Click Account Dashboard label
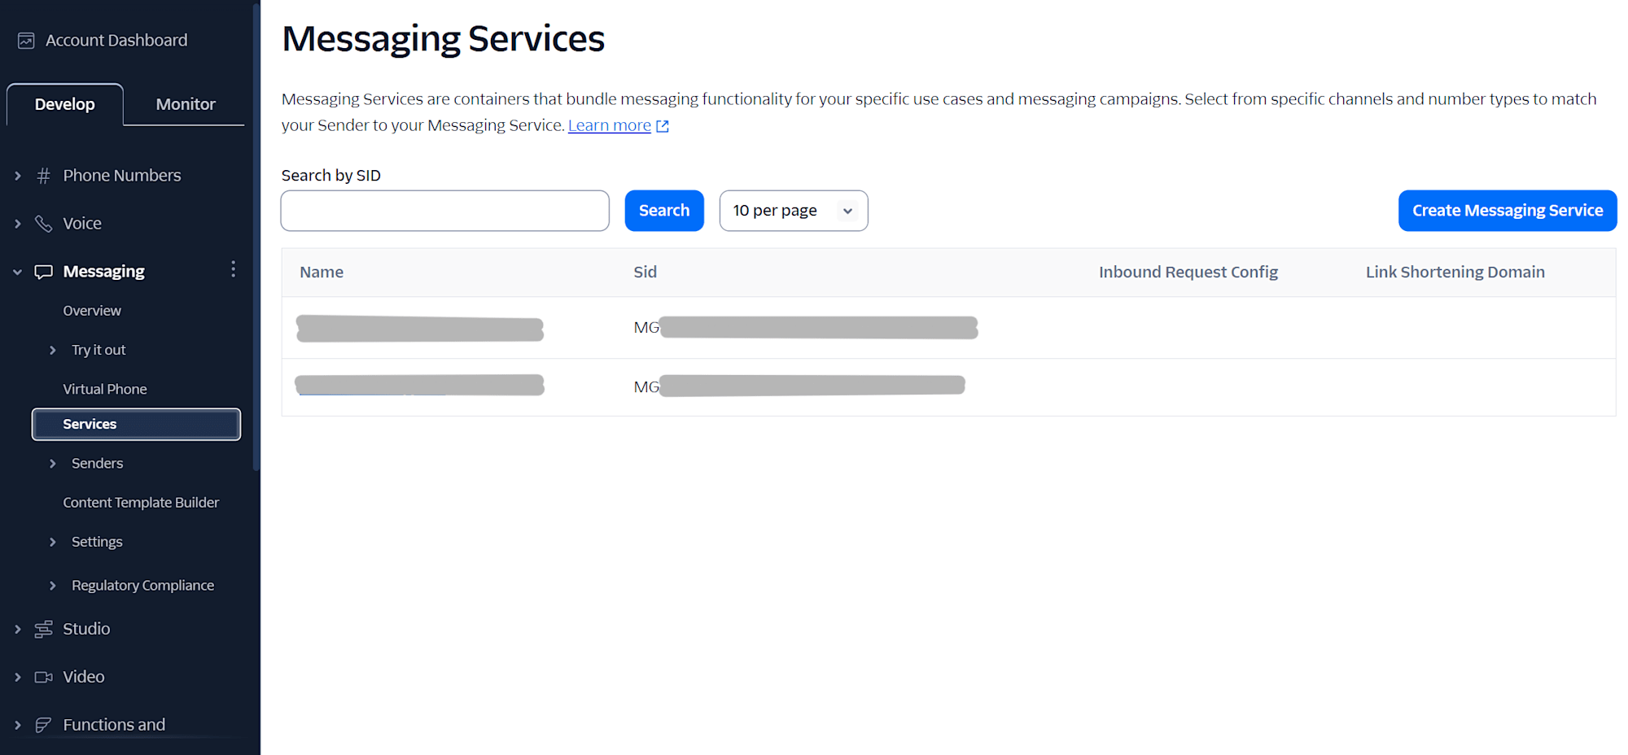The image size is (1628, 755). coord(116,41)
